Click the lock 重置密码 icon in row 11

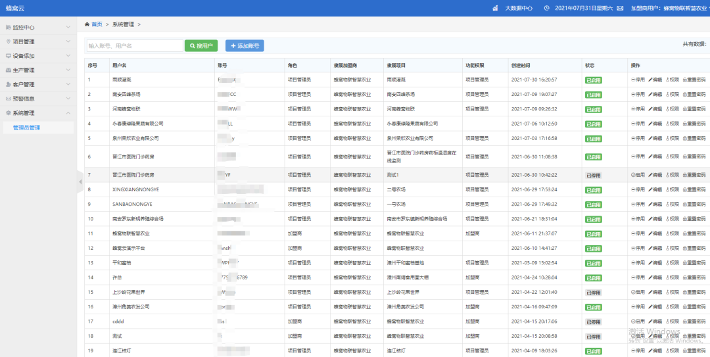[684, 234]
